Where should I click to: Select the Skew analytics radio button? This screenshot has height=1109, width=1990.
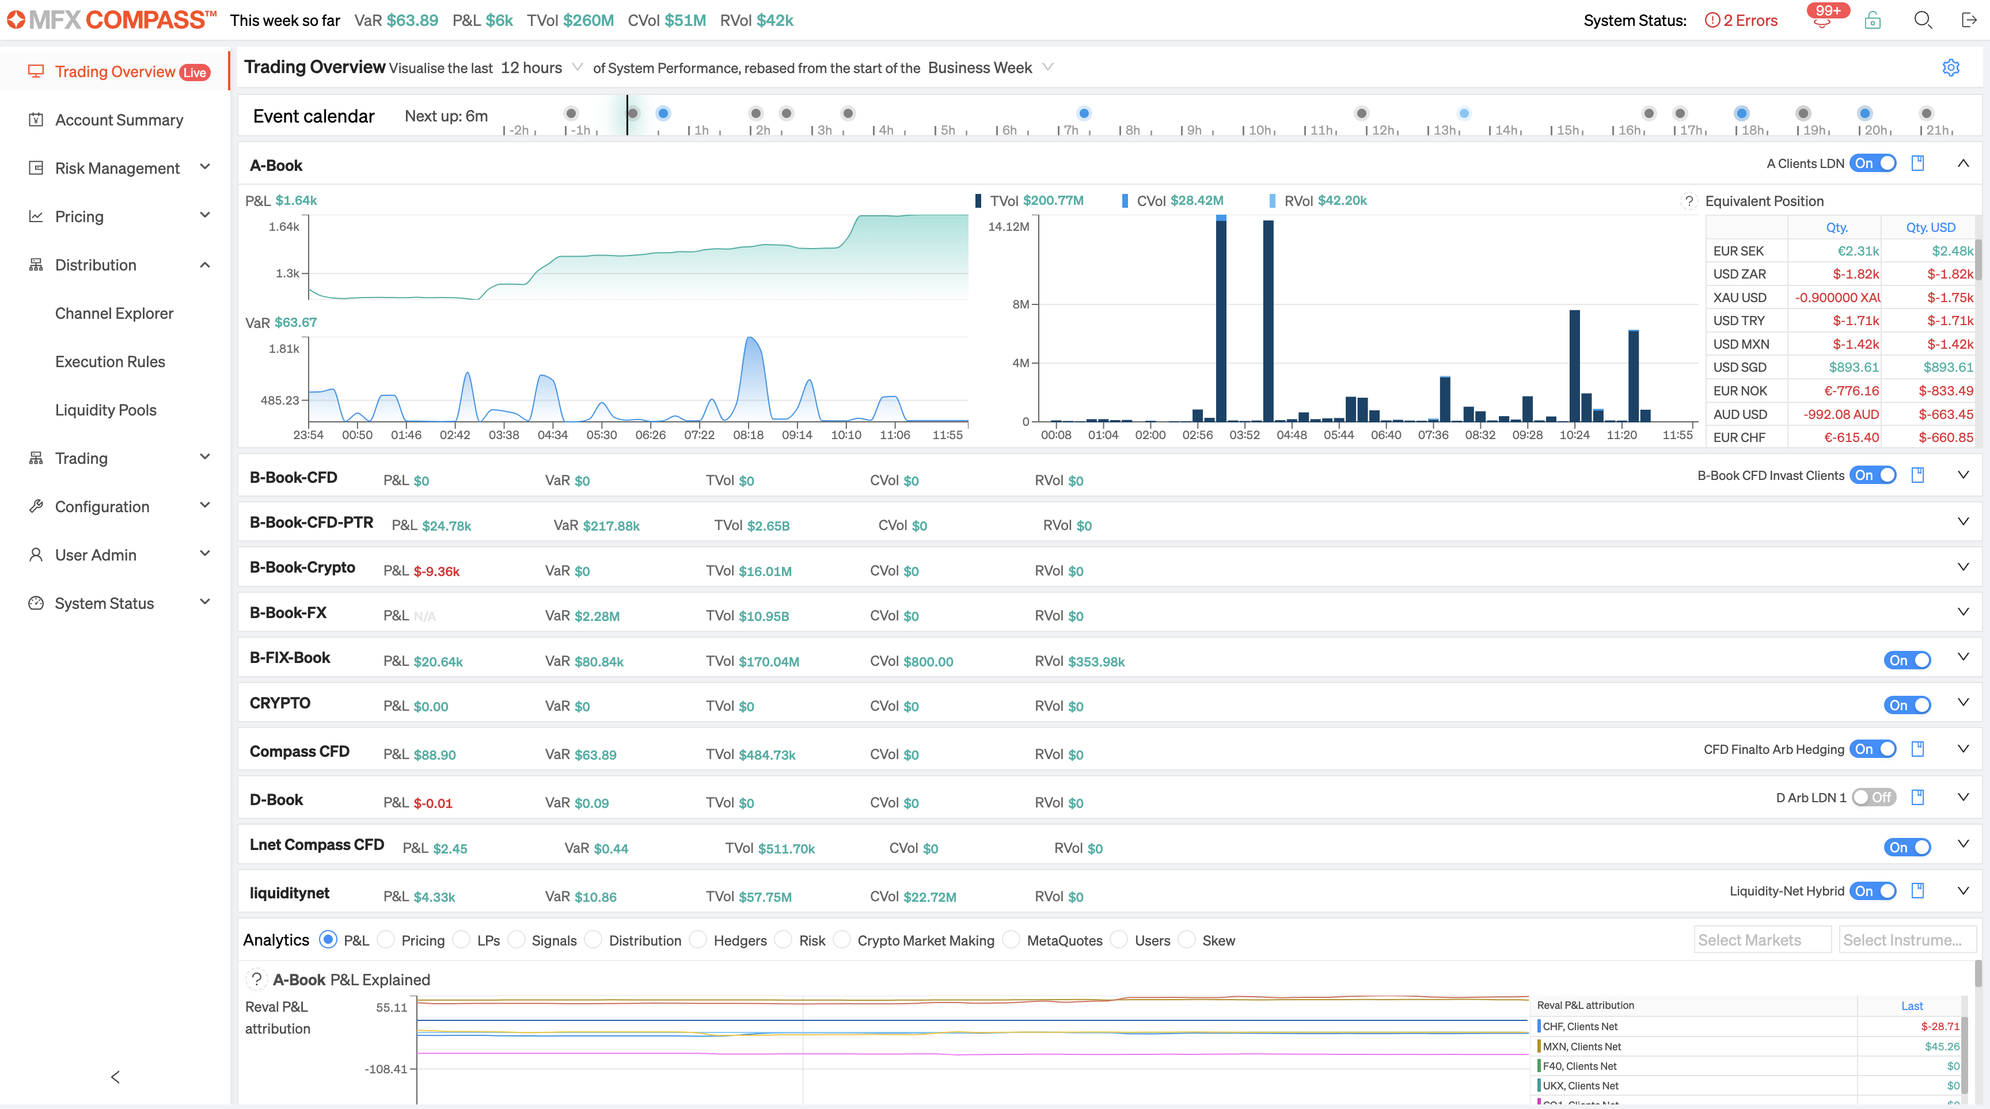pos(1187,940)
